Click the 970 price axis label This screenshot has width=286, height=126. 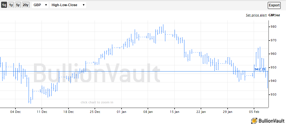tap(273, 40)
